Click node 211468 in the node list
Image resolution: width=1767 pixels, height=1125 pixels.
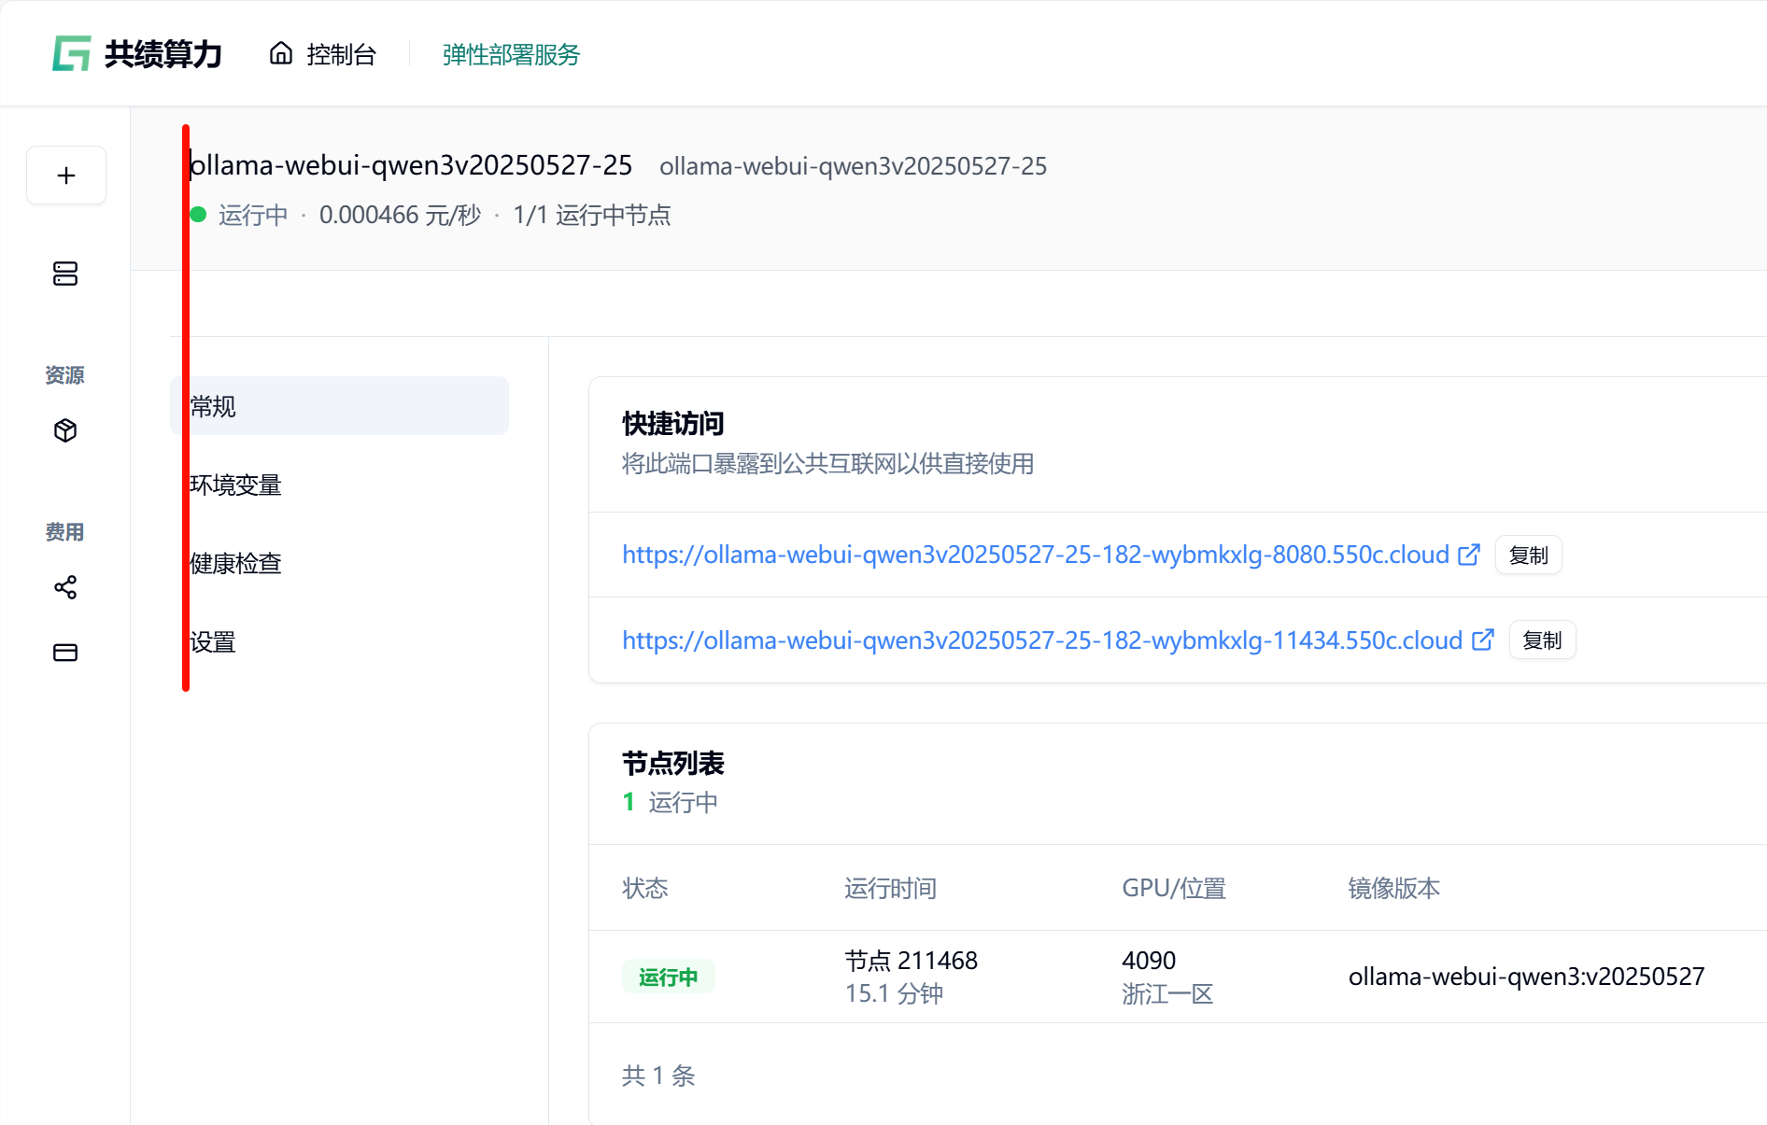click(x=911, y=961)
